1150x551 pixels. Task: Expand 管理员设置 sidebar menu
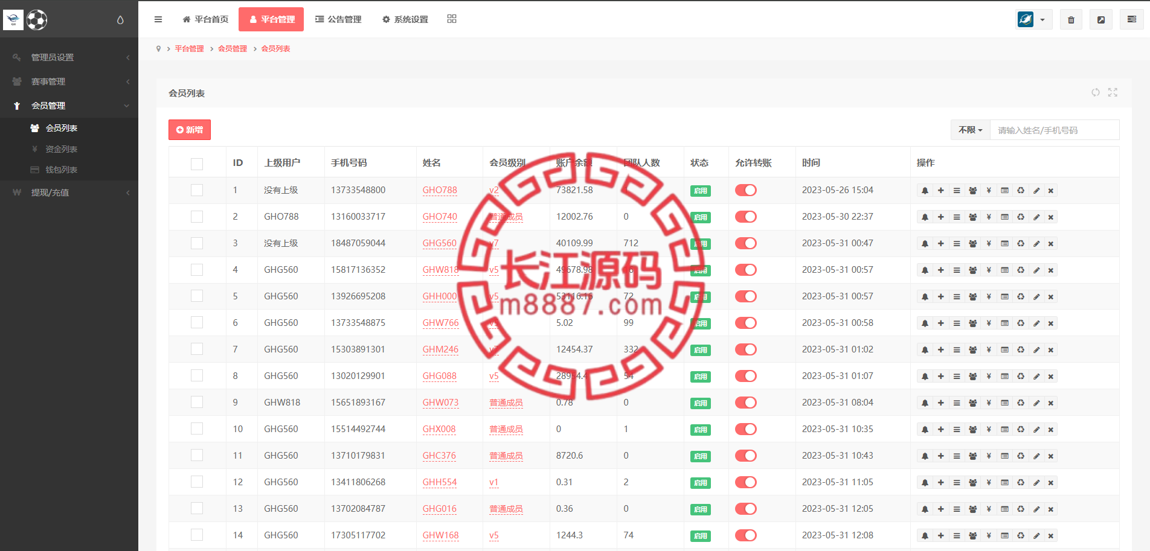69,57
